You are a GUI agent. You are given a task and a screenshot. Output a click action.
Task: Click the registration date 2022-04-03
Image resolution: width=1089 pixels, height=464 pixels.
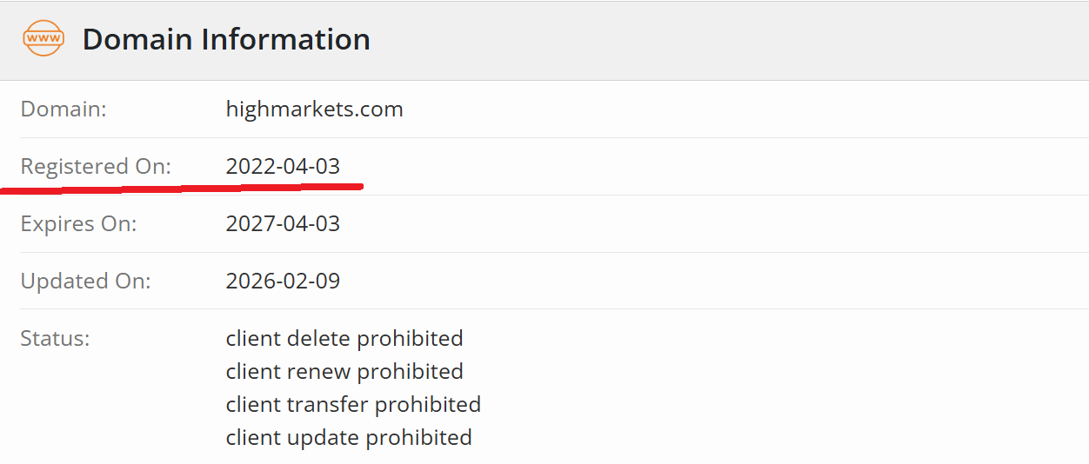(x=283, y=166)
